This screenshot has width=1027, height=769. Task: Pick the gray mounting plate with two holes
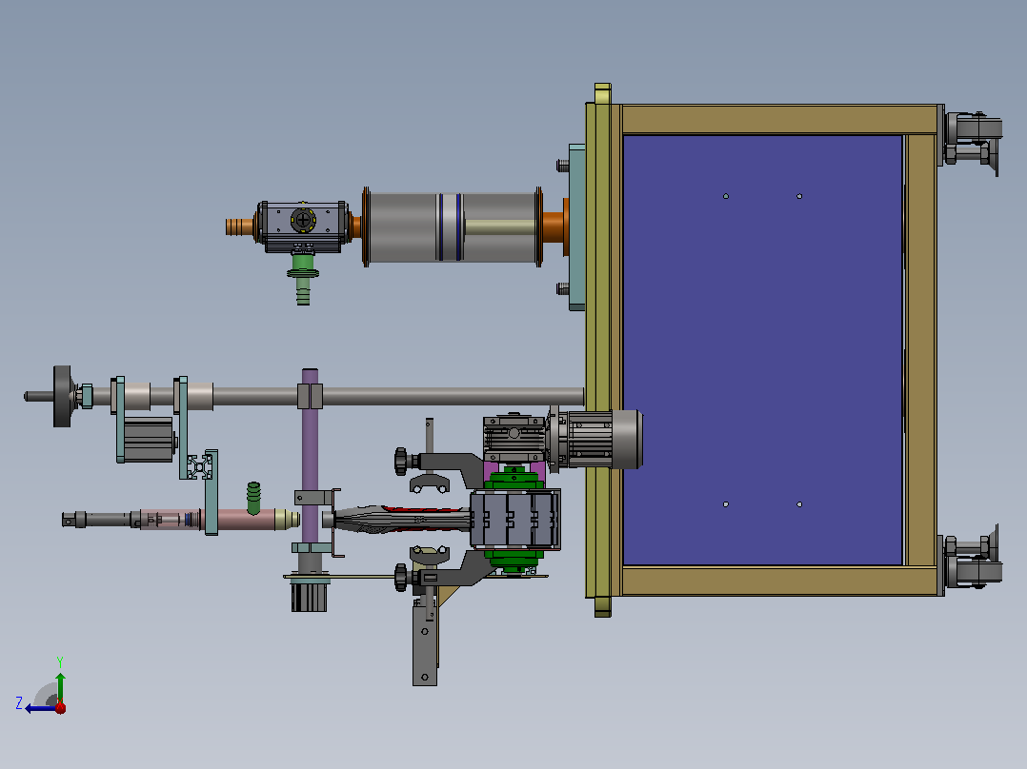[425, 644]
